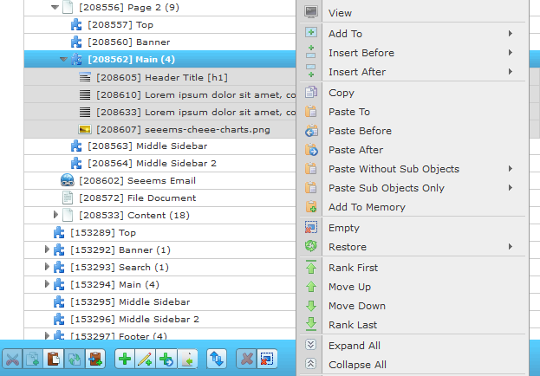Select Paste Sub Objects Only menu entry
Screen dimensions: 540x376
coord(413,188)
